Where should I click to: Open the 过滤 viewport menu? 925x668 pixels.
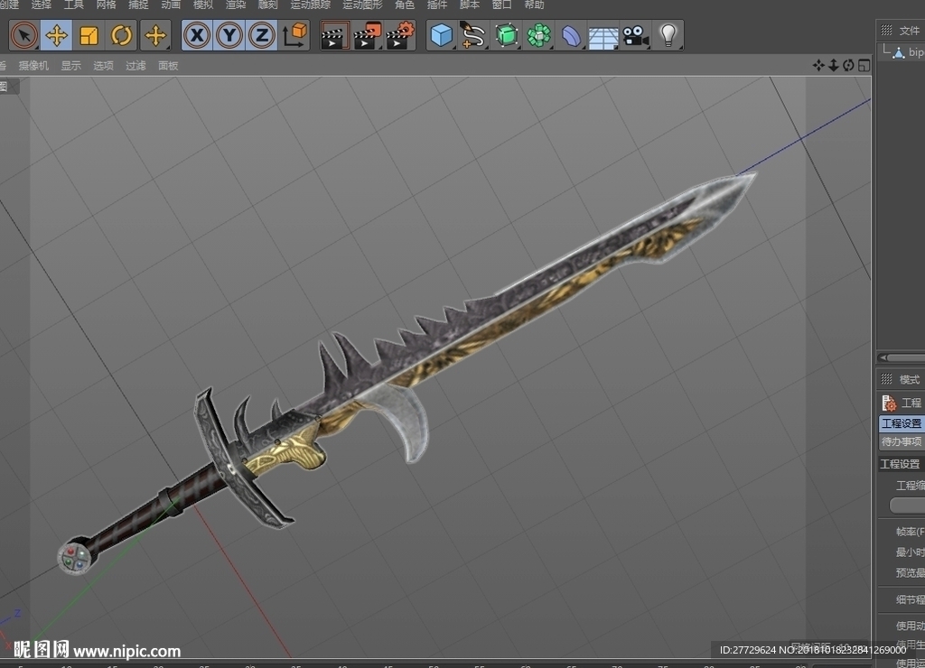[x=135, y=65]
